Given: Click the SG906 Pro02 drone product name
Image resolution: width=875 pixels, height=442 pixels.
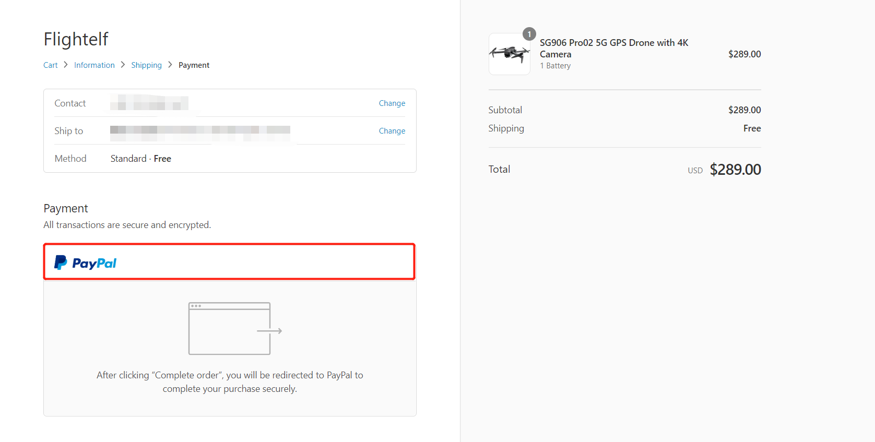Looking at the screenshot, I should 614,49.
